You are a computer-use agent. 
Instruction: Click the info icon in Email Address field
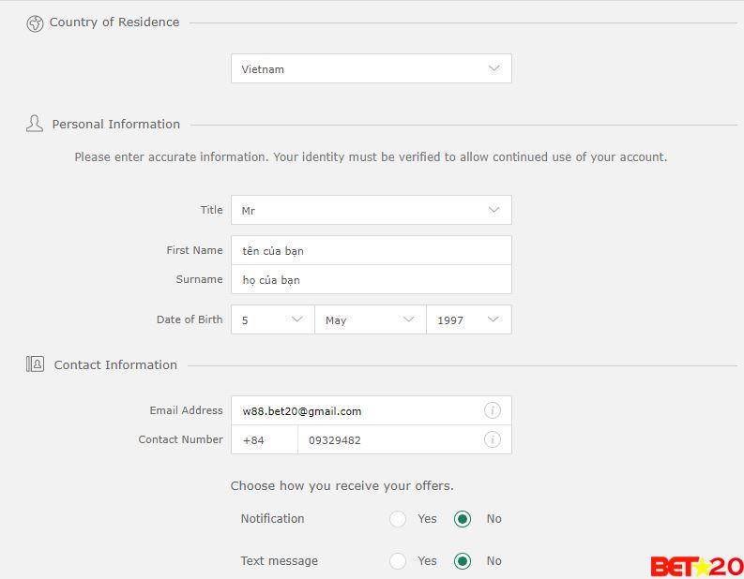[492, 410]
